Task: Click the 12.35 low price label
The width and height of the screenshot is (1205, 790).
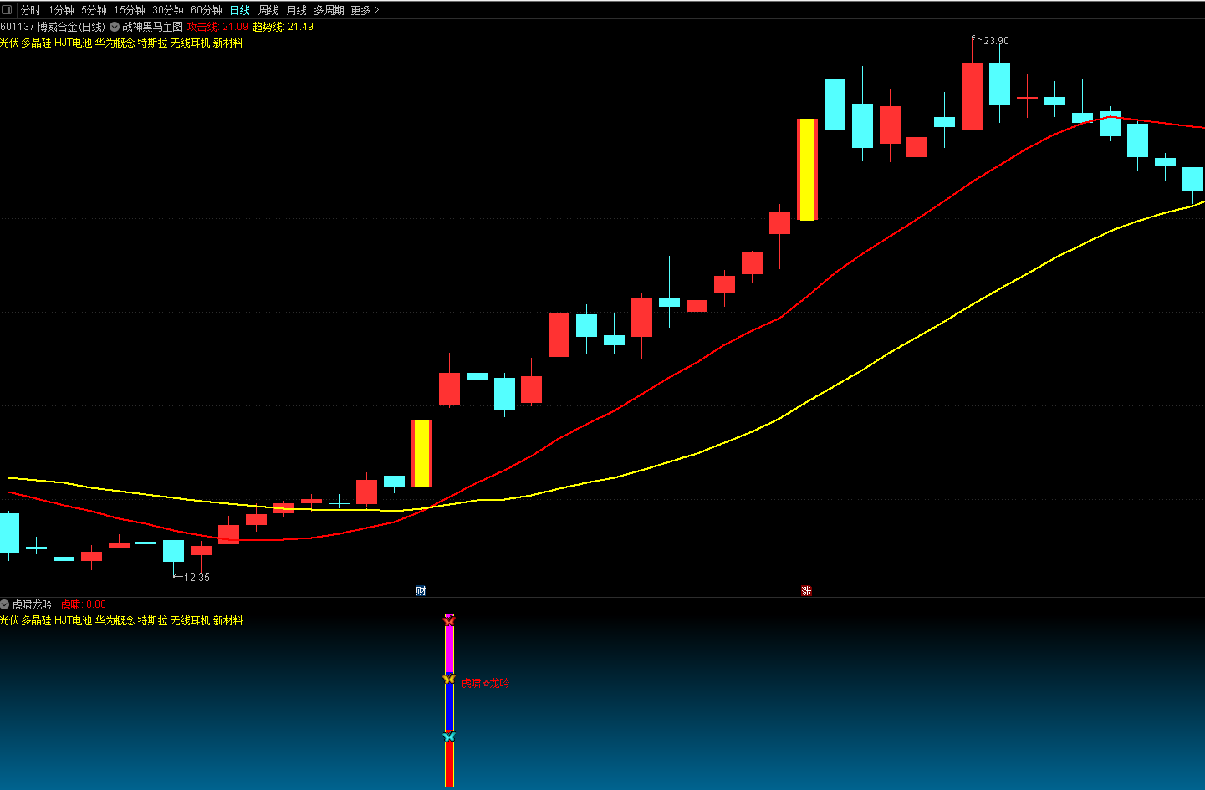Action: [197, 578]
